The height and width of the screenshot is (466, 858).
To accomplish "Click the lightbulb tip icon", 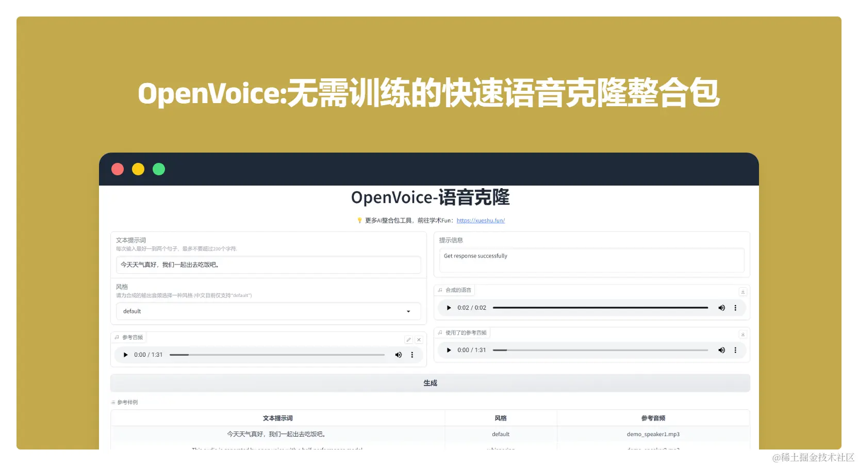I will point(359,221).
